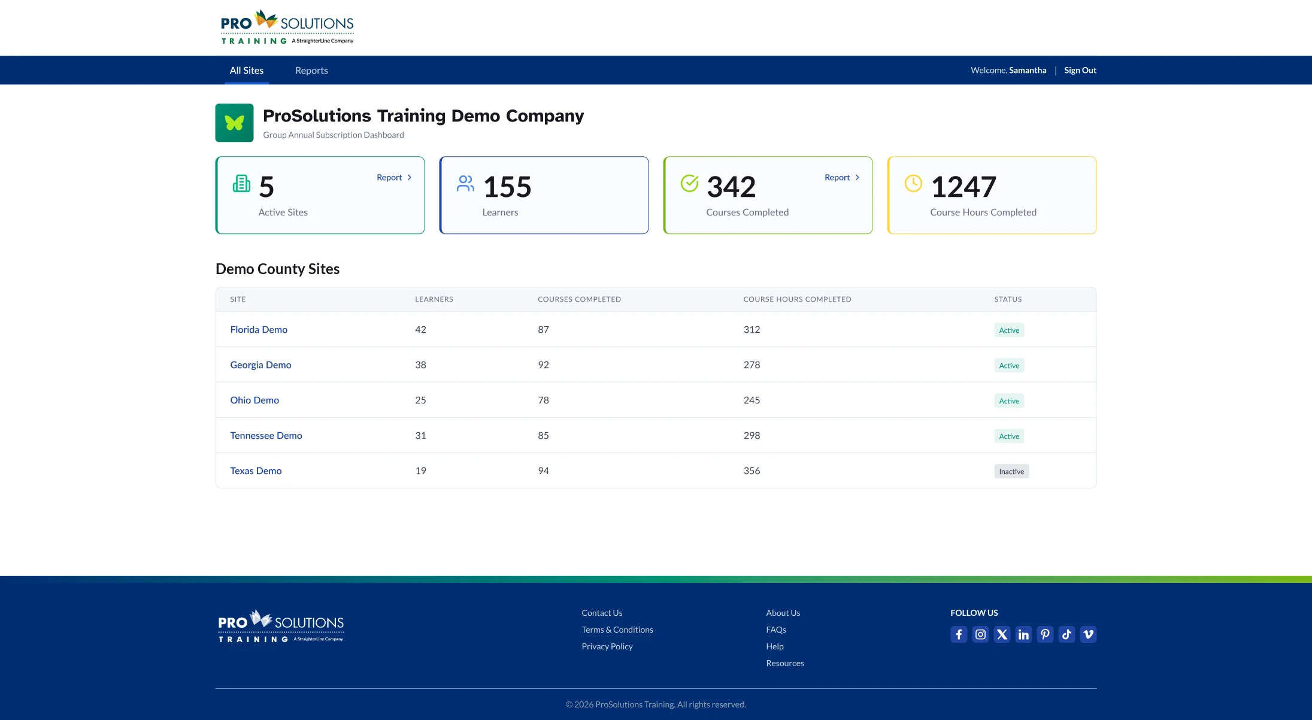This screenshot has height=720, width=1312.
Task: Open the Tennessee Demo site
Action: (x=266, y=435)
